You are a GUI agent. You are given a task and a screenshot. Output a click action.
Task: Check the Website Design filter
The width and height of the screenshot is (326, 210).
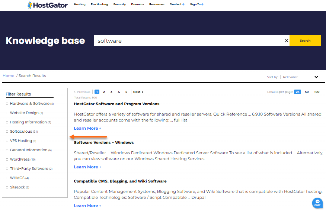click(7, 113)
